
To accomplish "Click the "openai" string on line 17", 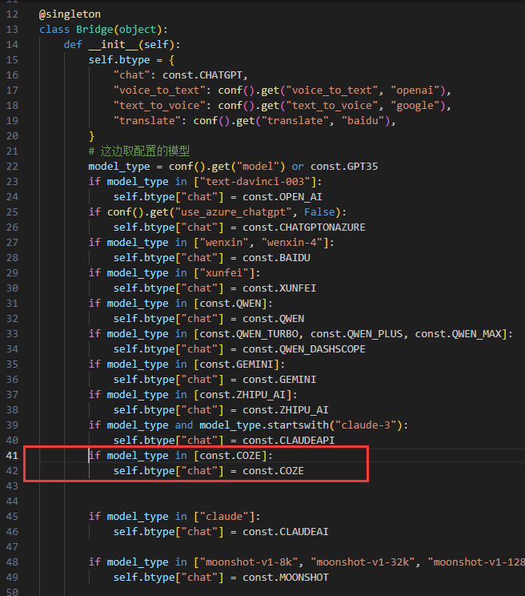I will pyautogui.click(x=415, y=90).
